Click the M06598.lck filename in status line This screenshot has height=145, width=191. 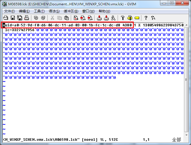tap(66, 140)
